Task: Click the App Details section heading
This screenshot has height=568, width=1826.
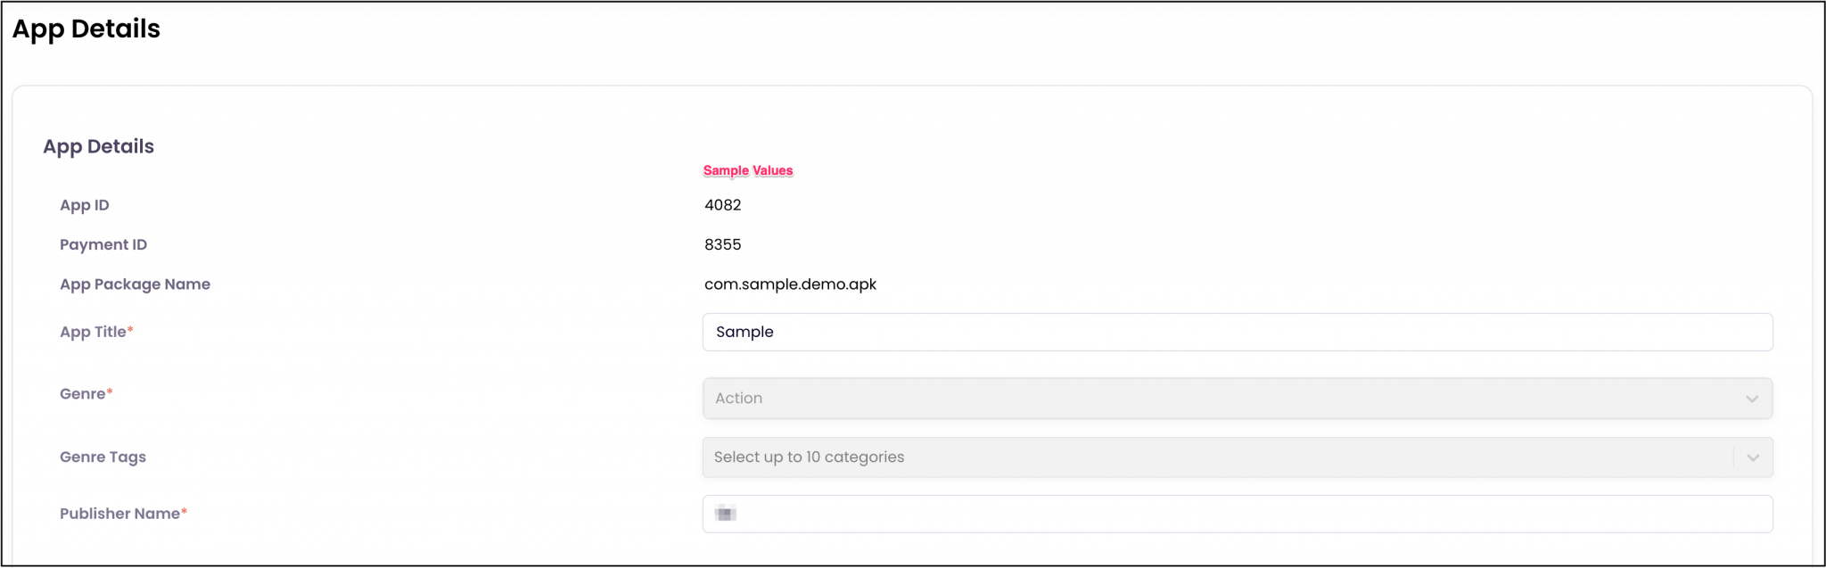Action: tap(98, 145)
